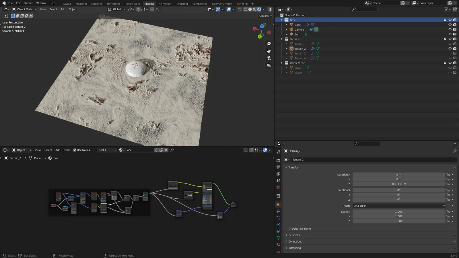Open the Render menu in the top bar
This screenshot has height=258, width=459.
point(28,3)
